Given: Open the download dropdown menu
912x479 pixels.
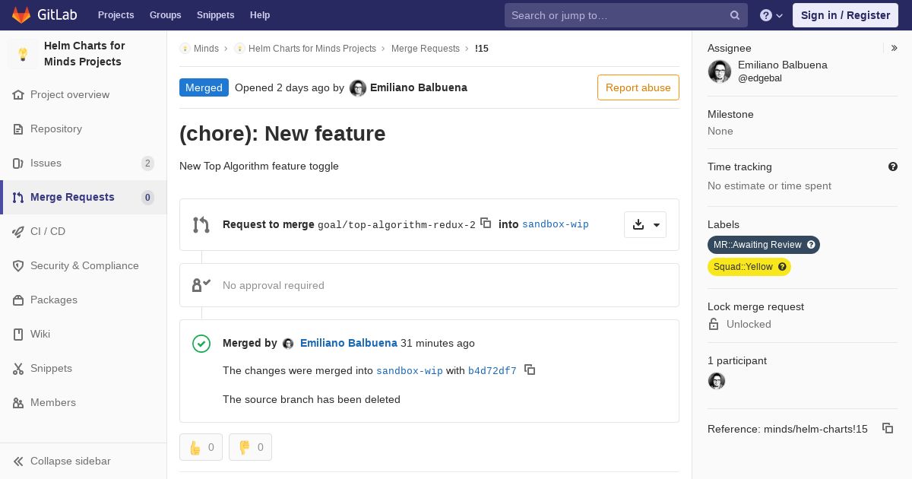Looking at the screenshot, I should (x=645, y=224).
